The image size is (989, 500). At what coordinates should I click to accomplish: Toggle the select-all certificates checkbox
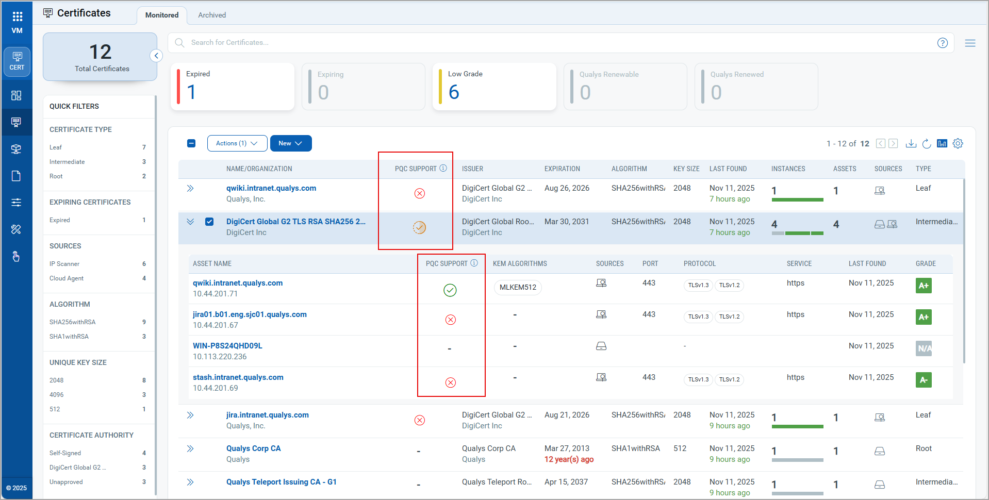[x=191, y=143]
